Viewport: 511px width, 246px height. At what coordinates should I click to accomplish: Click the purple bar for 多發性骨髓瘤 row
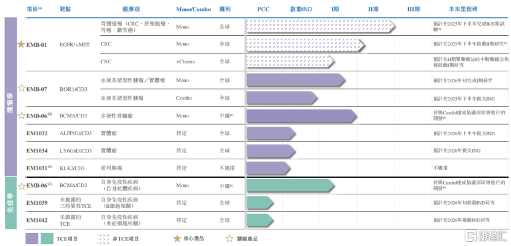click(x=302, y=116)
